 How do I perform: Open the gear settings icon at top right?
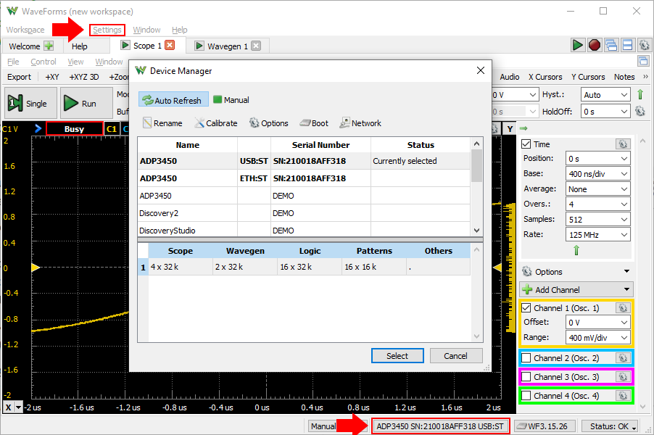tap(644, 45)
